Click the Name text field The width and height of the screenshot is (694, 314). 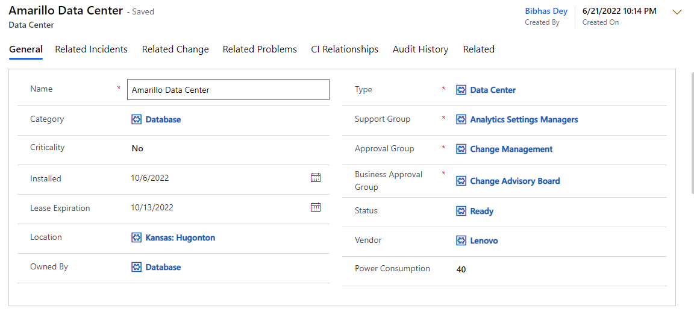228,90
